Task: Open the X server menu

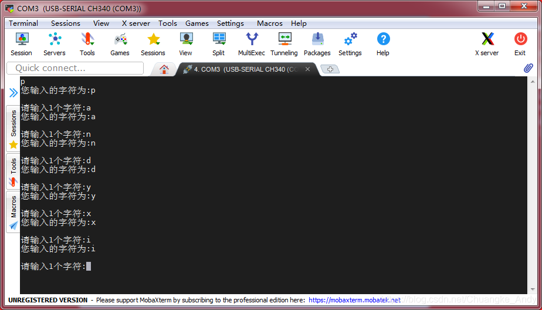Action: point(136,23)
